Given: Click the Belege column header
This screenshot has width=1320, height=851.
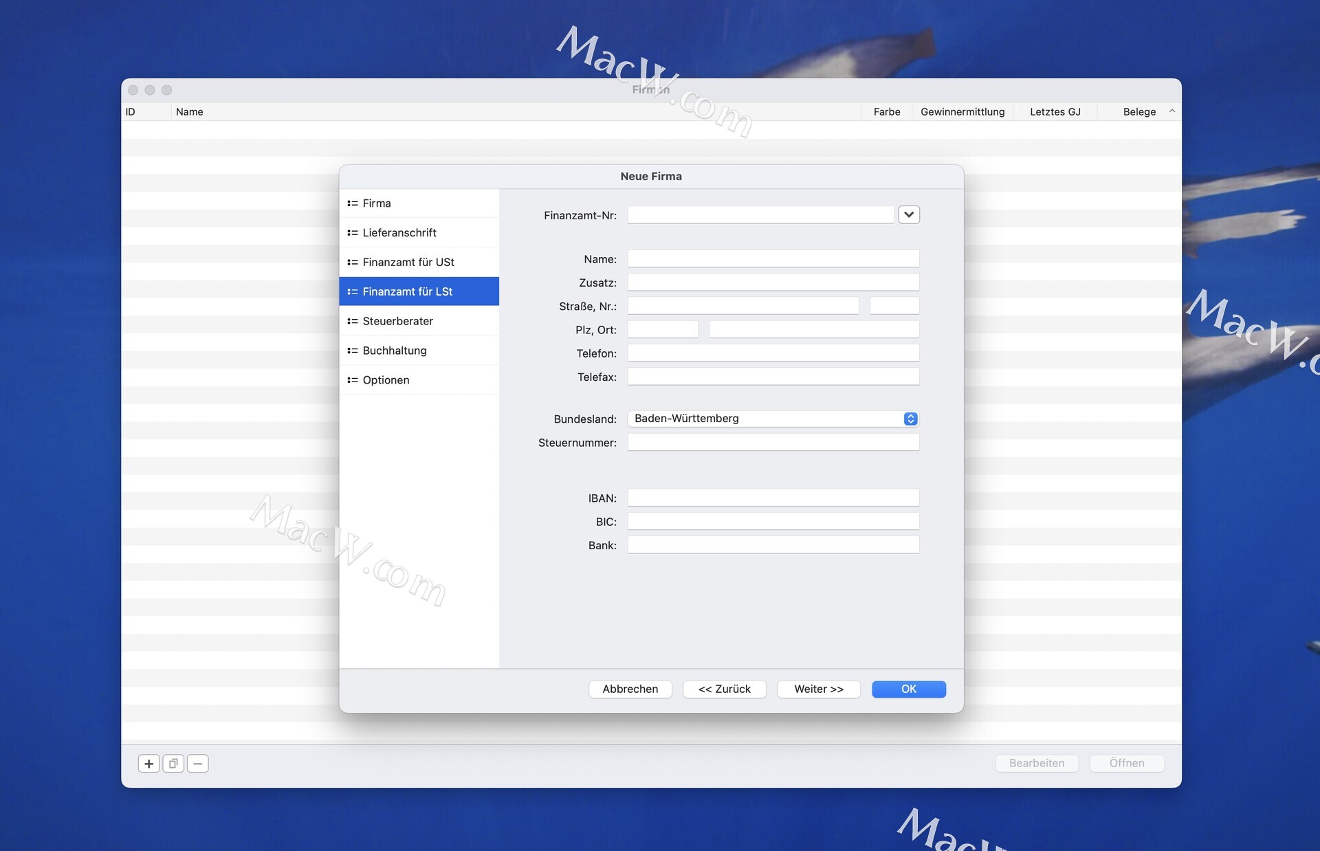Looking at the screenshot, I should (1139, 111).
